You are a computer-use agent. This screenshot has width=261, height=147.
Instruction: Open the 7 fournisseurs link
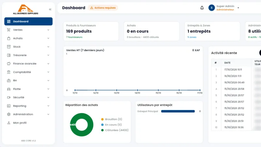click(74, 37)
